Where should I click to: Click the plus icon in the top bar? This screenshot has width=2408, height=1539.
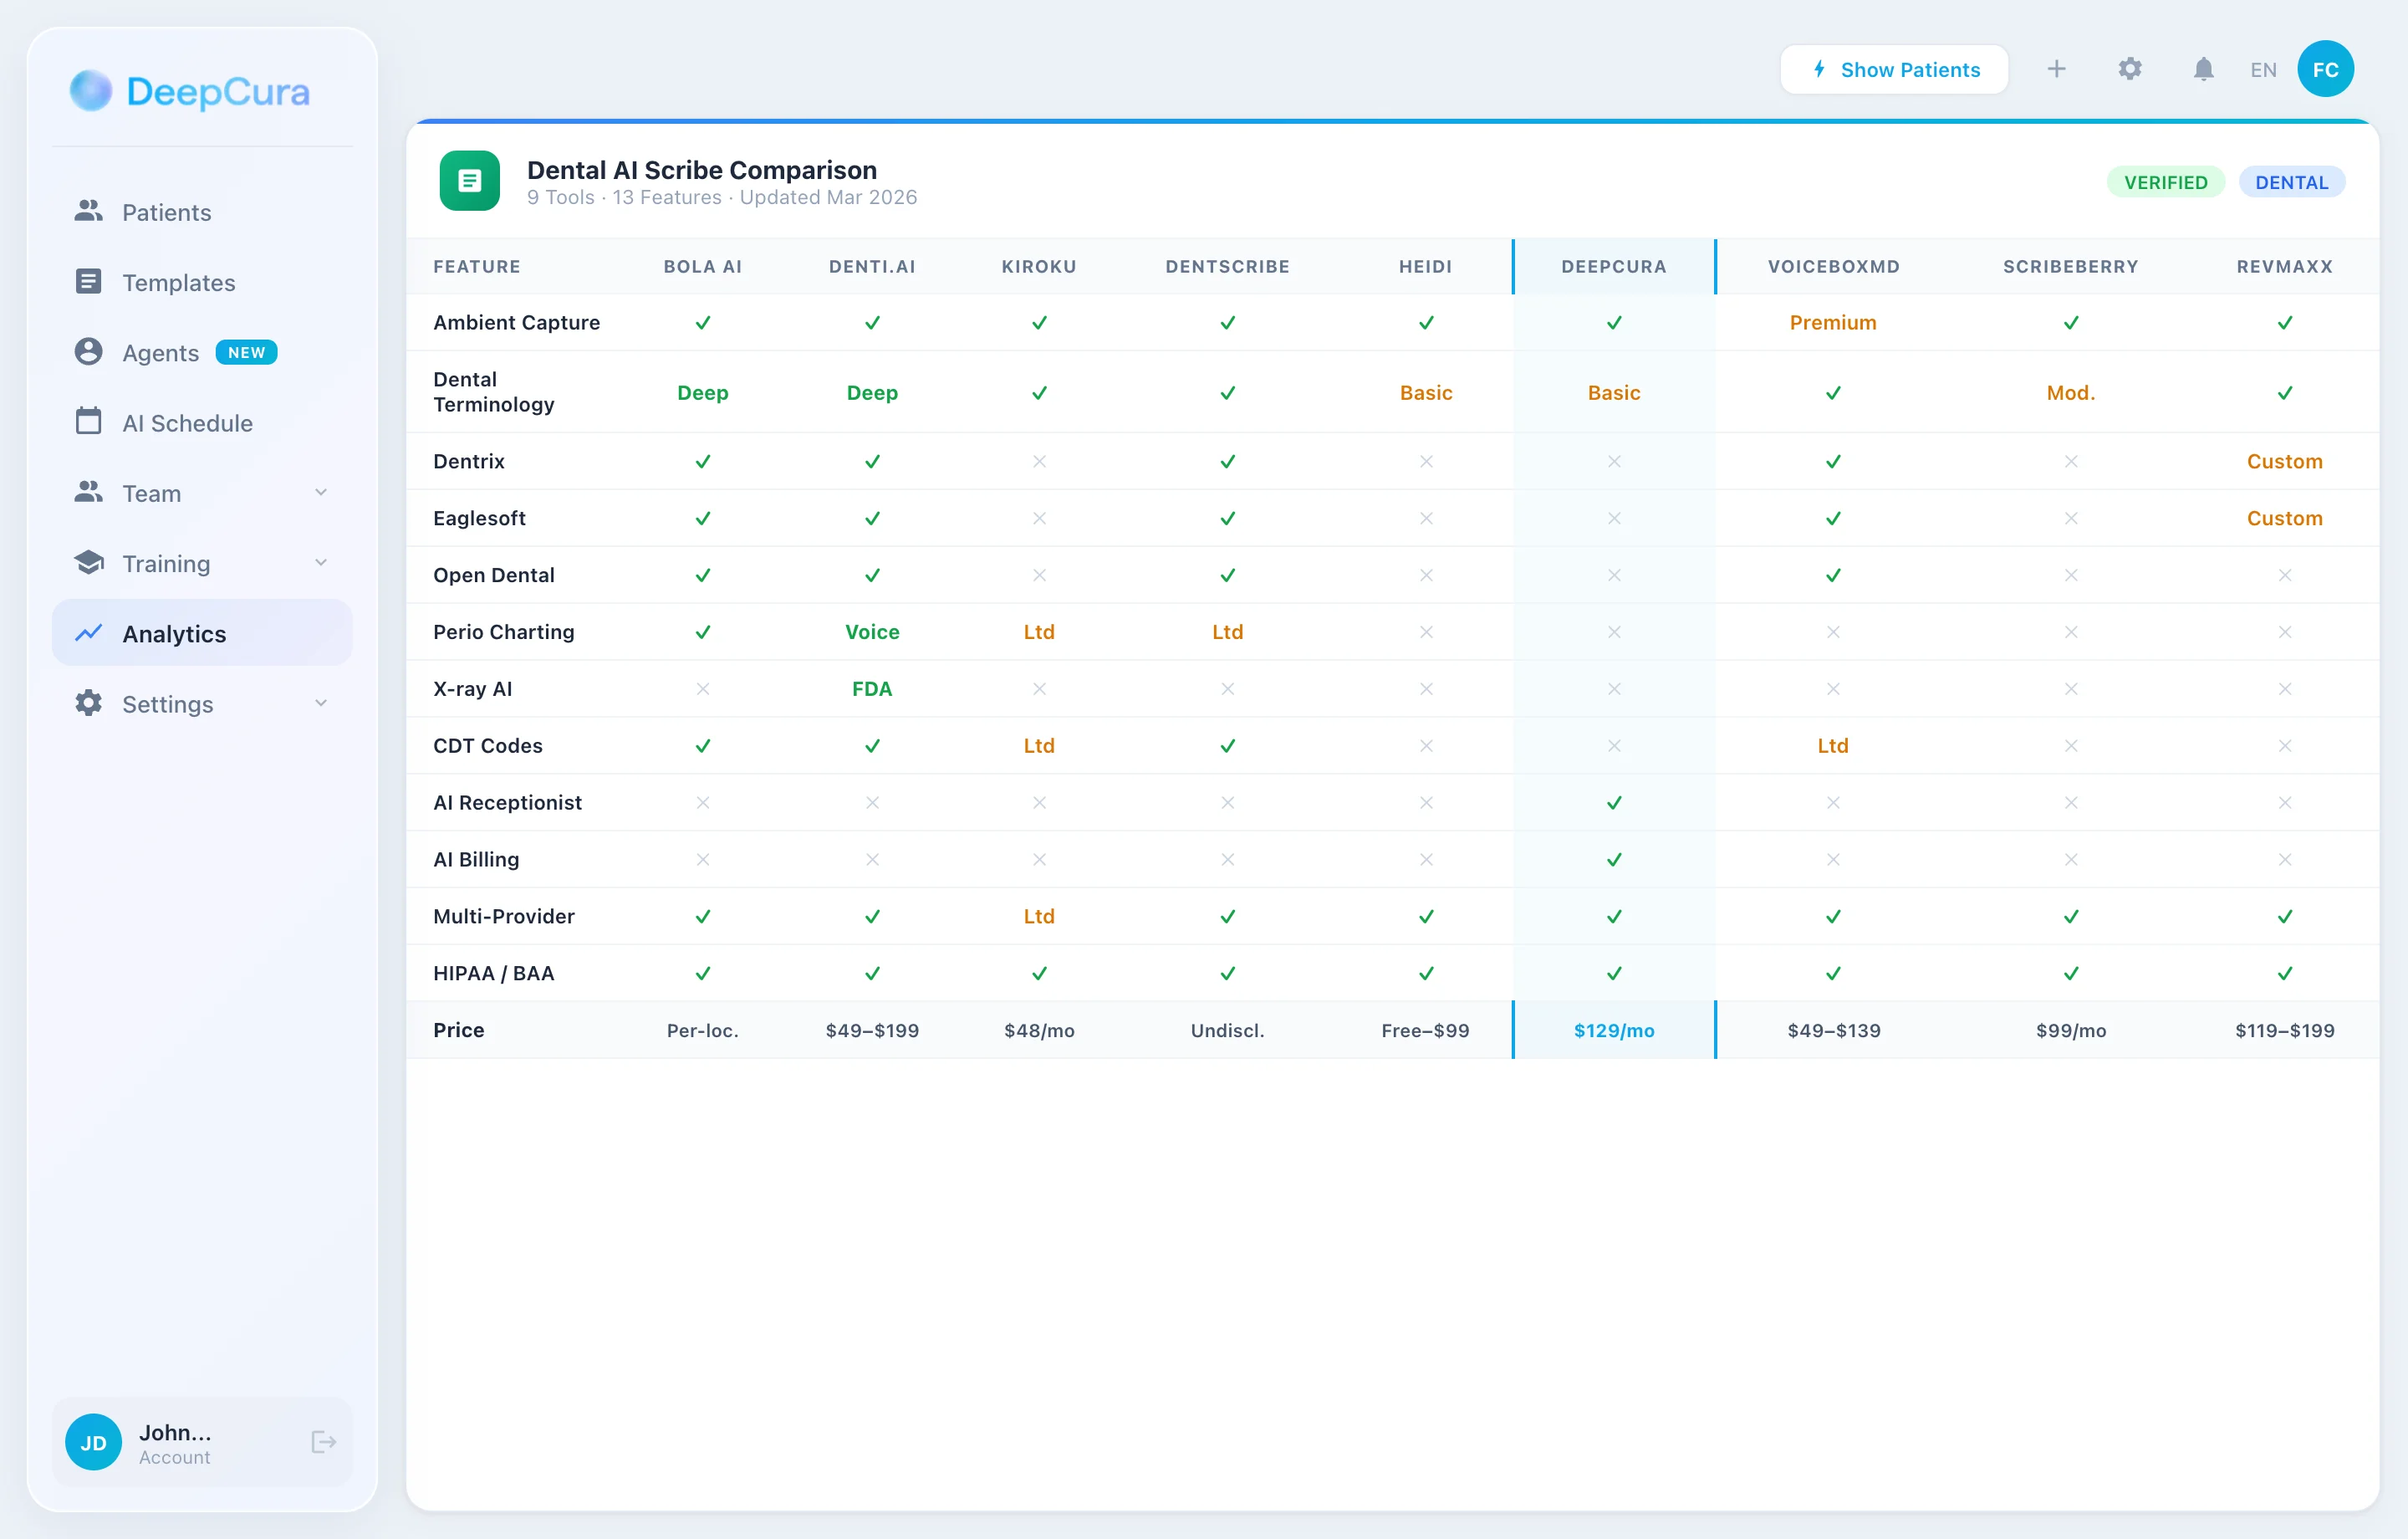coord(2057,68)
